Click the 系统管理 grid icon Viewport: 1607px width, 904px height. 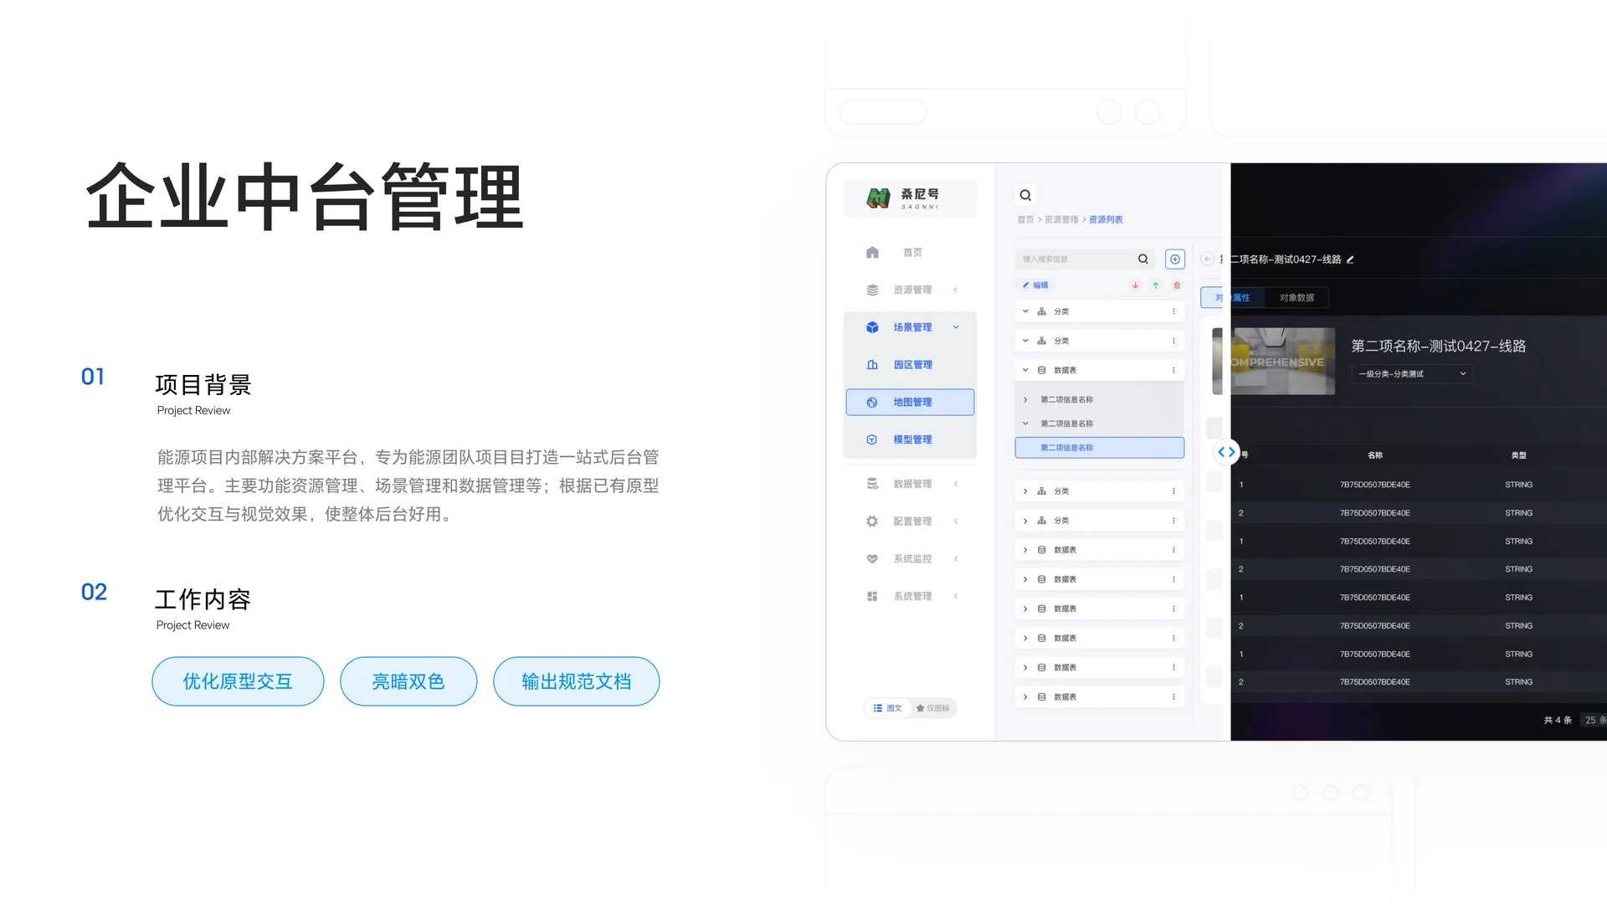[872, 596]
